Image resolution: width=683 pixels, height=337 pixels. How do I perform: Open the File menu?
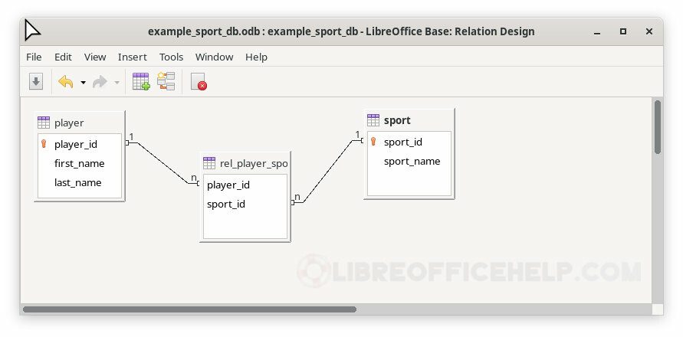[34, 57]
